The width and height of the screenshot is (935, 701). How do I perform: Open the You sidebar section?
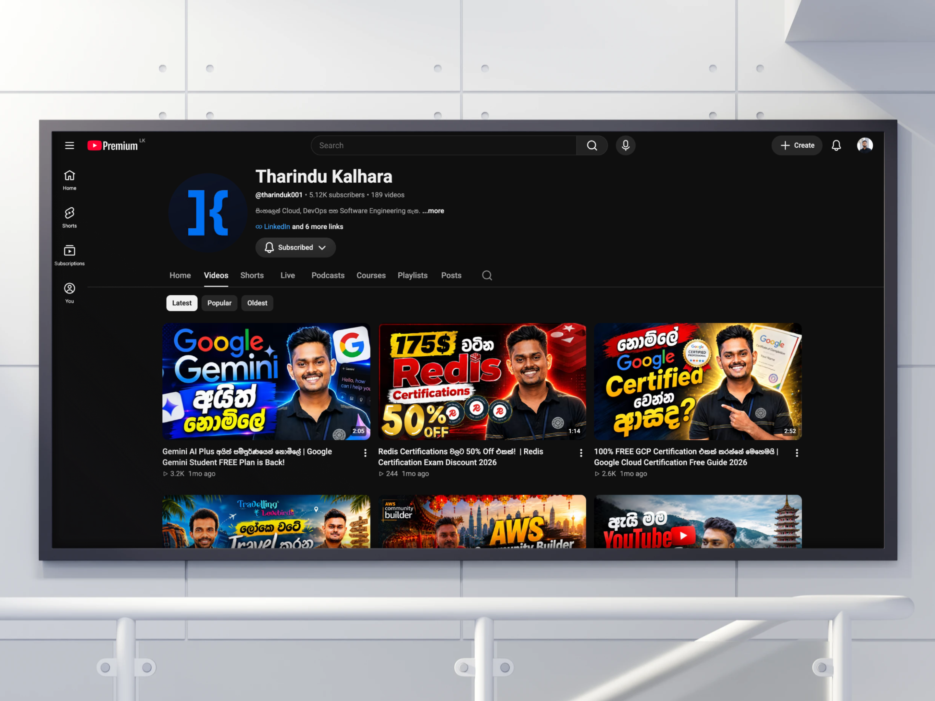coord(69,293)
